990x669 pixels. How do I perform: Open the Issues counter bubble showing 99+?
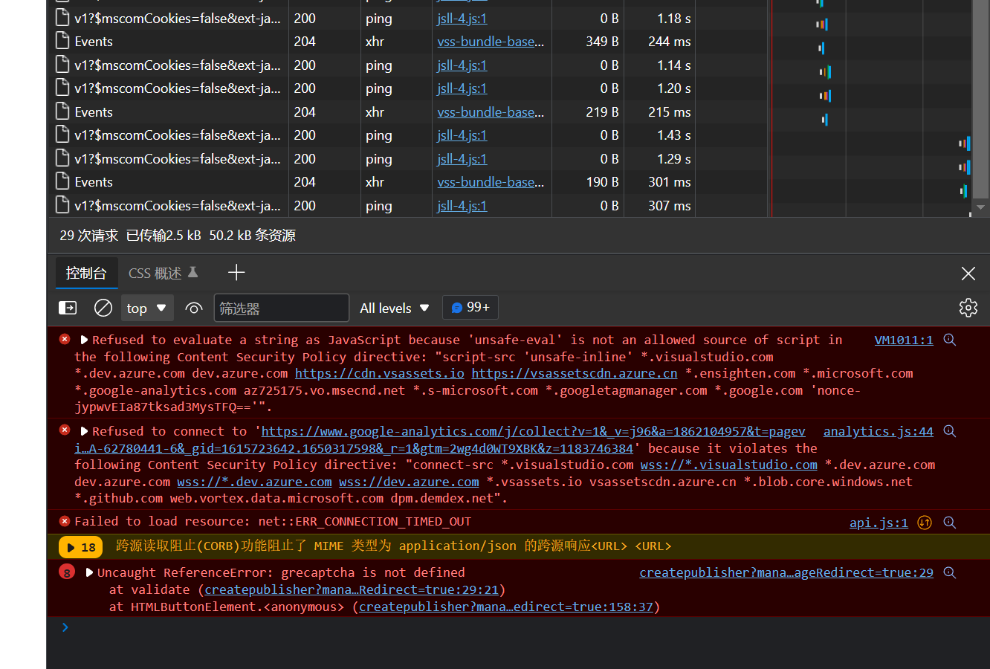(x=470, y=307)
